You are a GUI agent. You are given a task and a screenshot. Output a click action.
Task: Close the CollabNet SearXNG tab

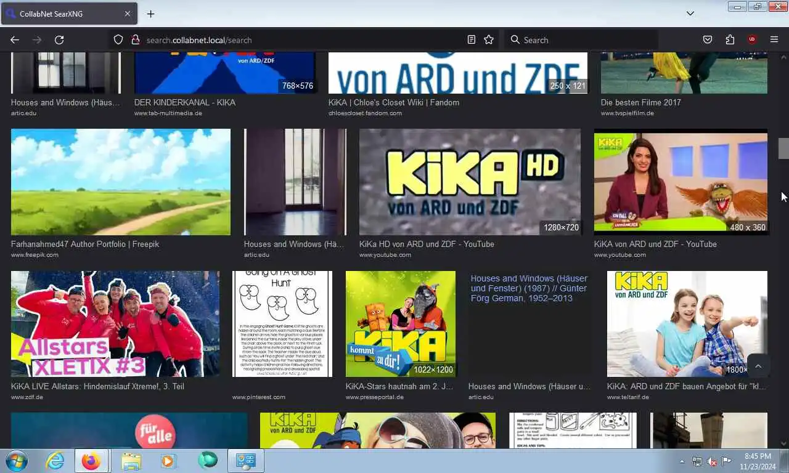coord(128,14)
